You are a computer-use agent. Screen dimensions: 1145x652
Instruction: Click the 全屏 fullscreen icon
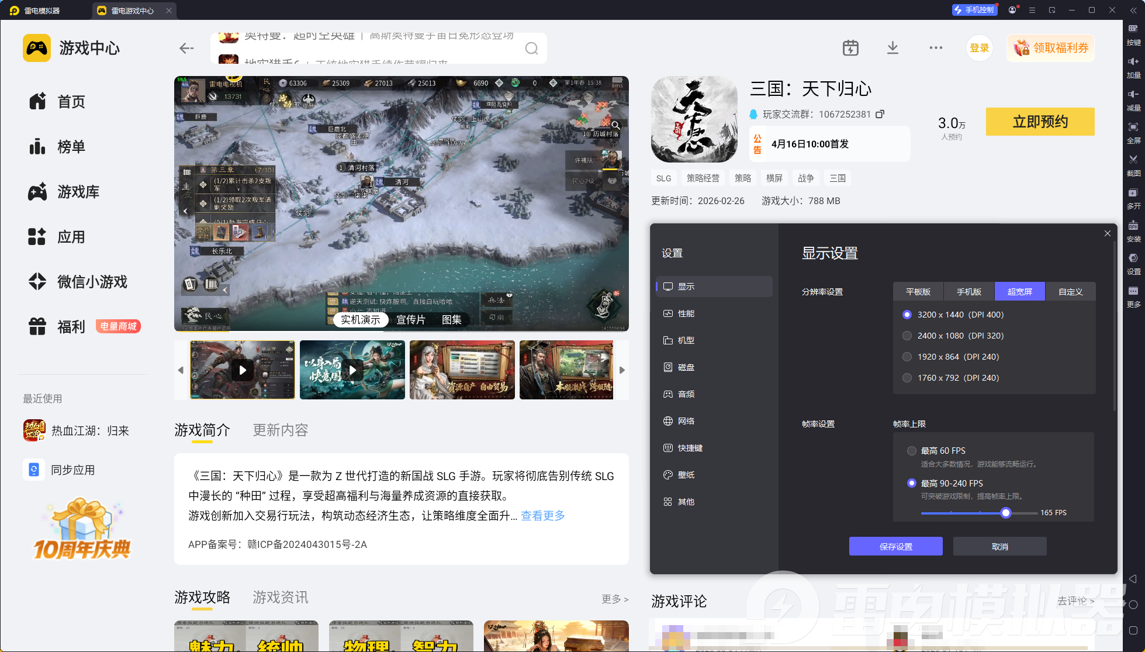1133,127
